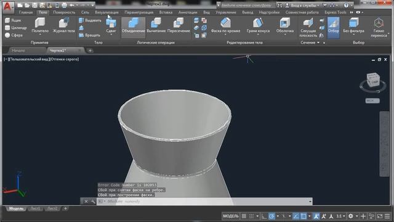Apply Пересечение (Intersect) operation
The height and width of the screenshot is (222, 394).
[179, 25]
